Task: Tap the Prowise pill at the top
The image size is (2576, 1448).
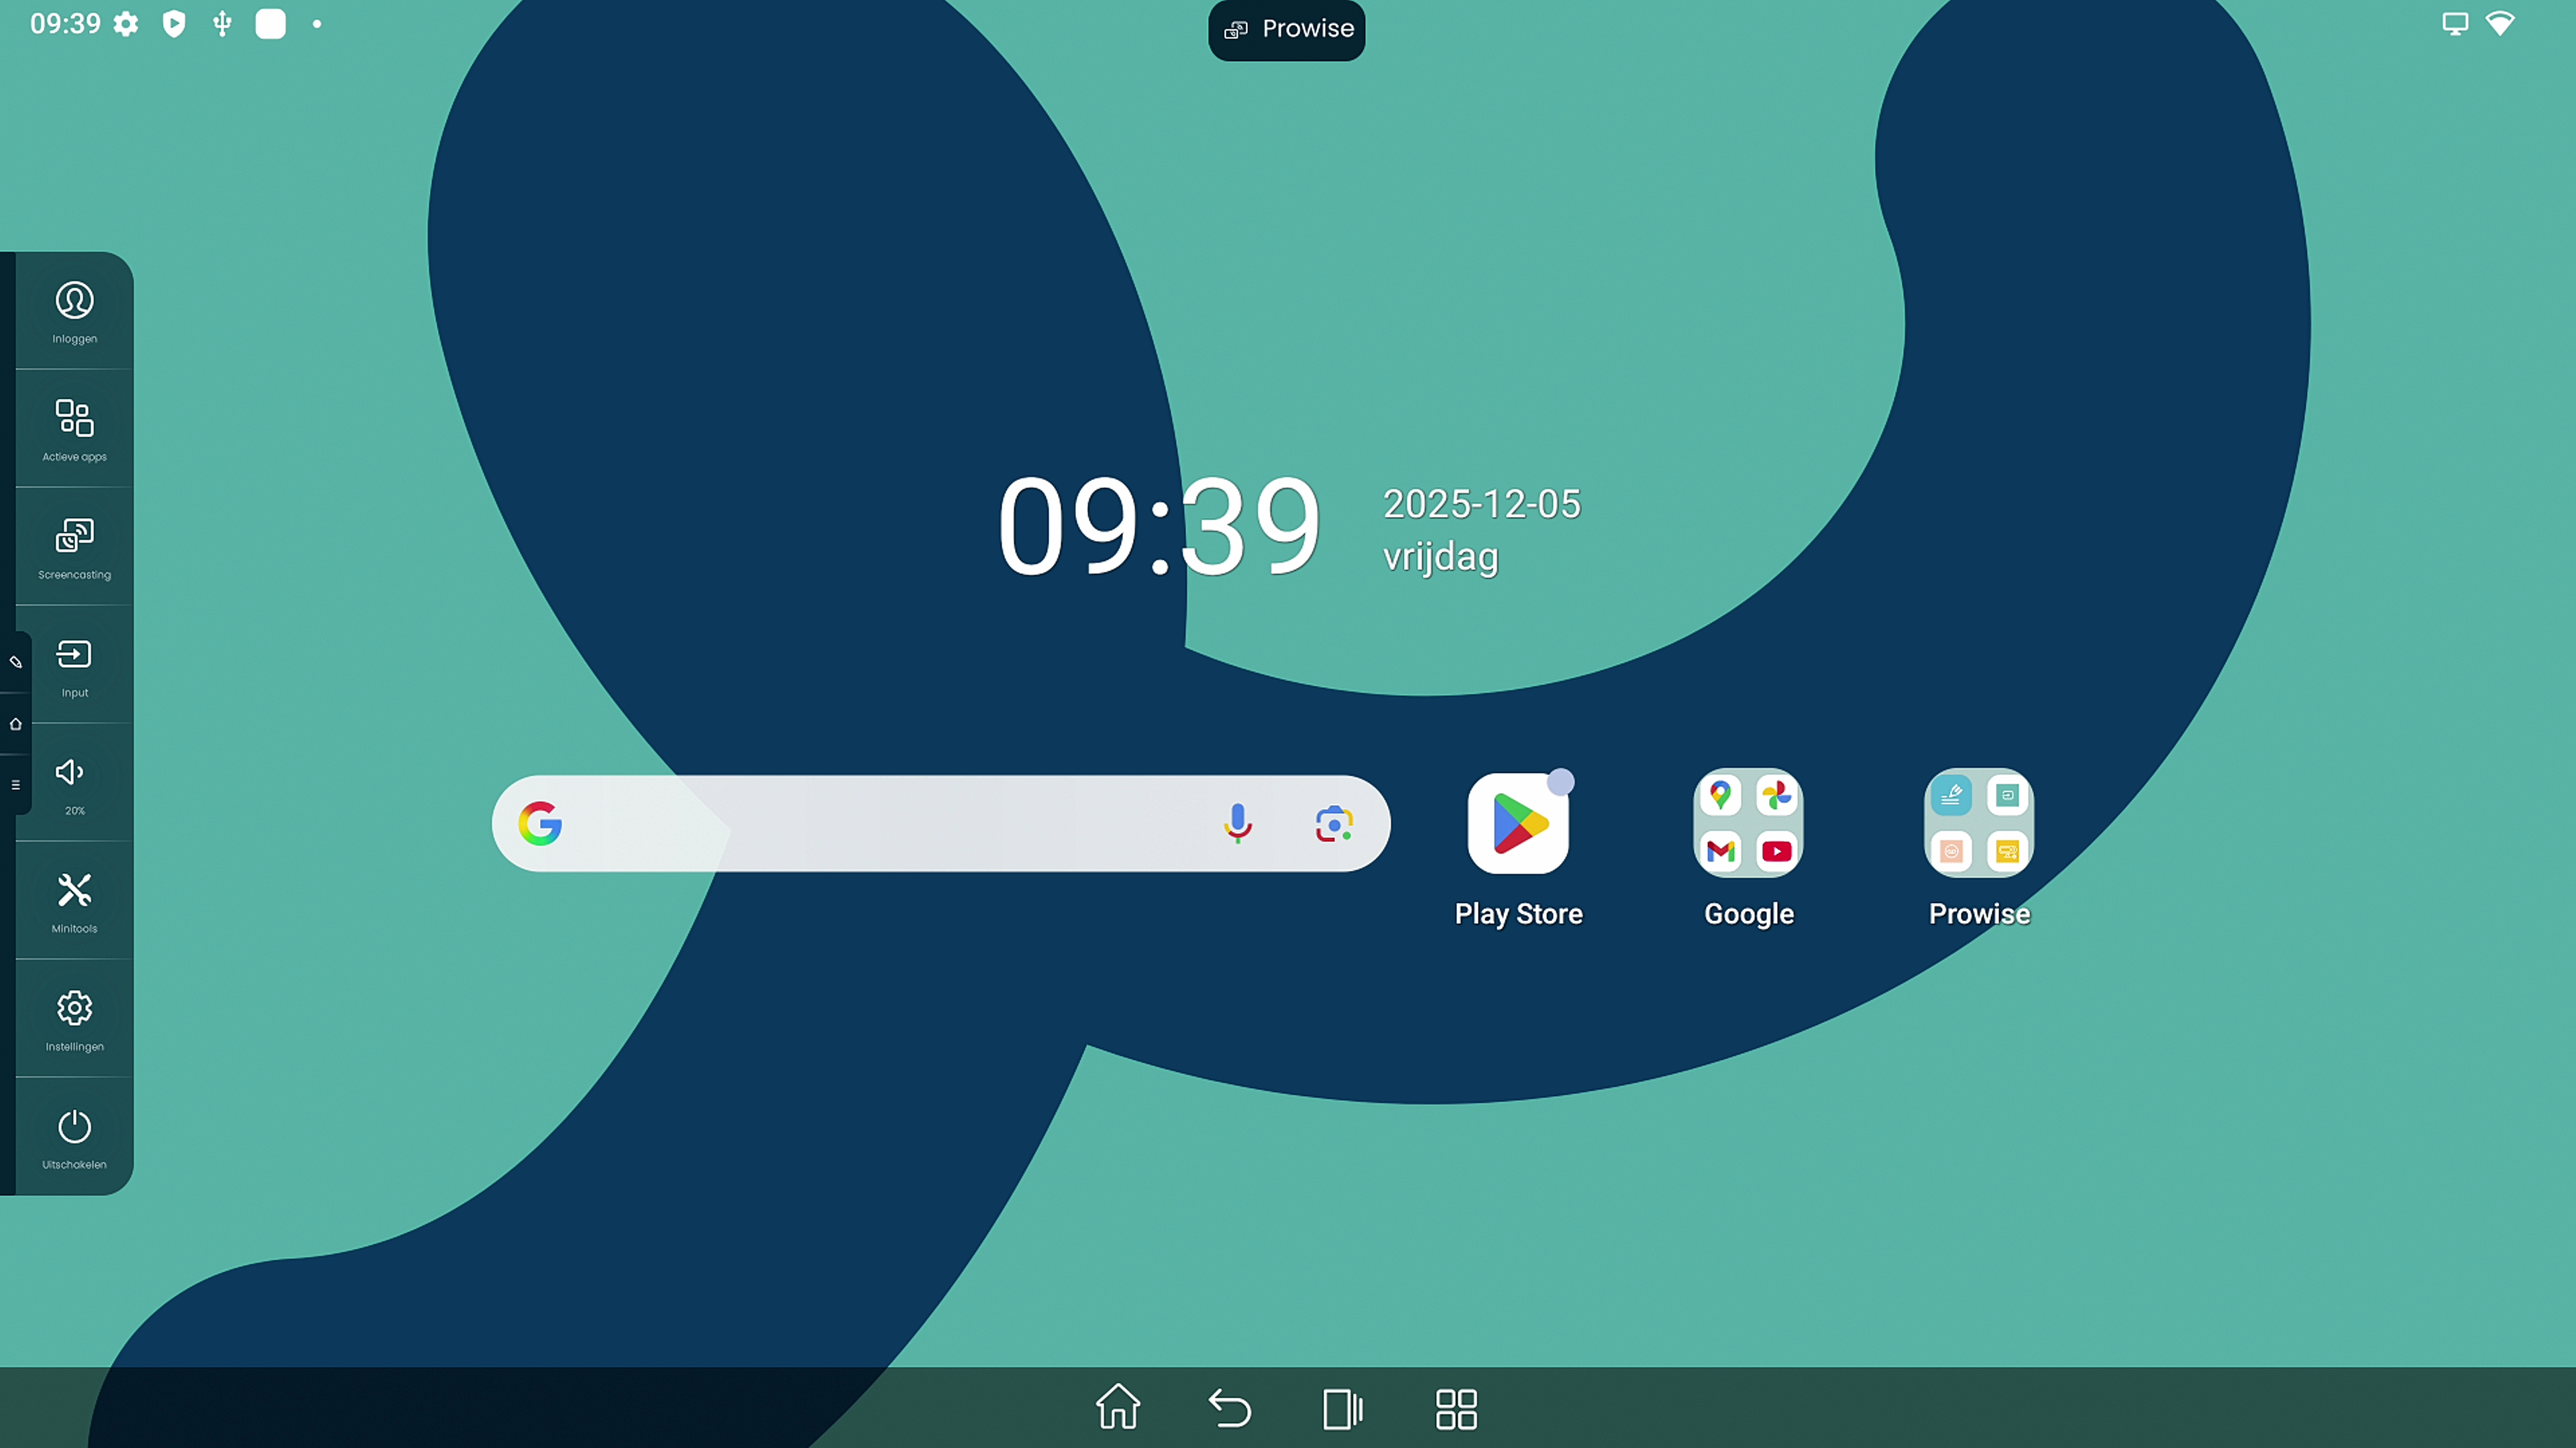Action: tap(1286, 29)
